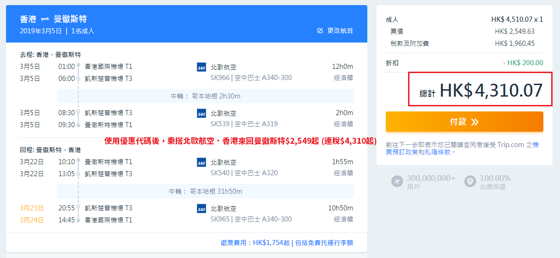Click the orange 3月23日 date
Viewport: 560px width, 258px height.
pyautogui.click(x=31, y=208)
